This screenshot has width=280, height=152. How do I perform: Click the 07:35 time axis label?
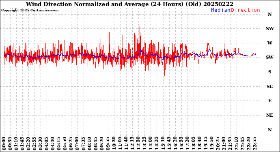click(x=83, y=143)
